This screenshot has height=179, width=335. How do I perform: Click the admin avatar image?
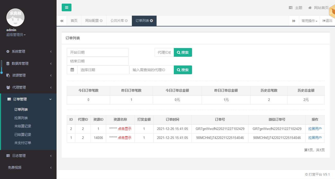click(15, 17)
